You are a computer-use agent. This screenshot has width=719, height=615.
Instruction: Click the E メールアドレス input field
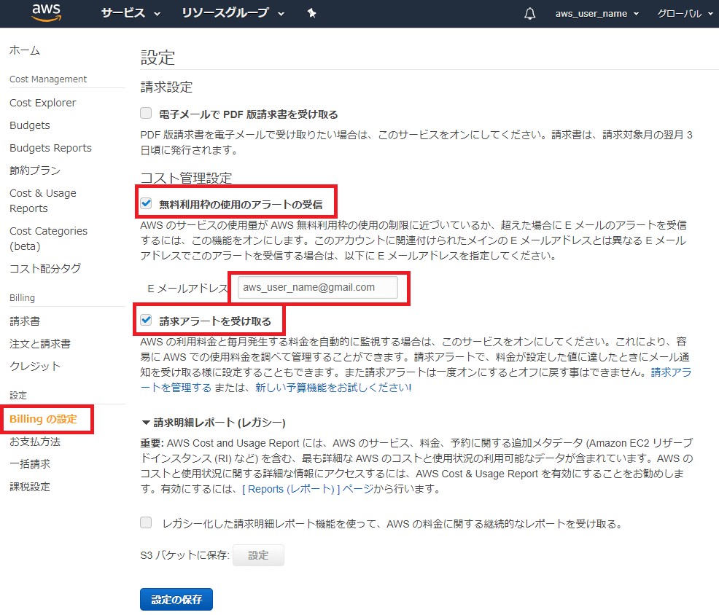point(318,287)
